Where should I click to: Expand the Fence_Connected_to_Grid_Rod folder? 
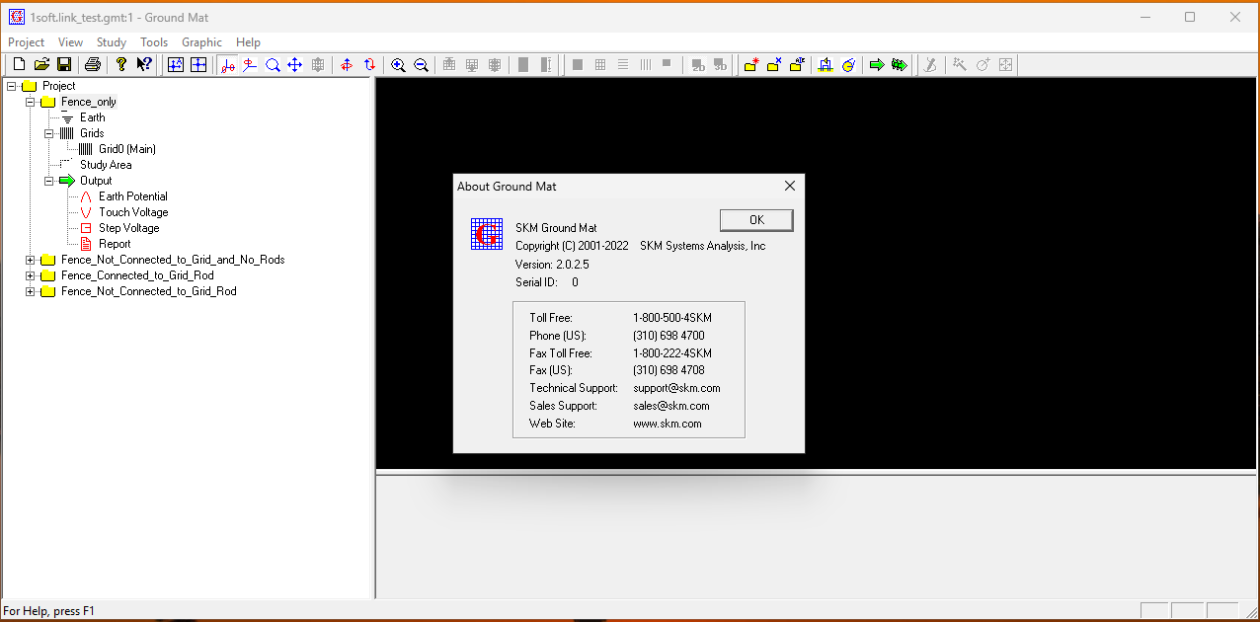click(x=30, y=275)
